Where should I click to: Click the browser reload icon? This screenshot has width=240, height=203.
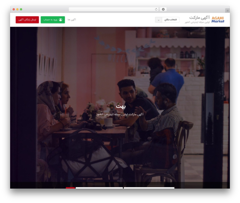coord(156,10)
